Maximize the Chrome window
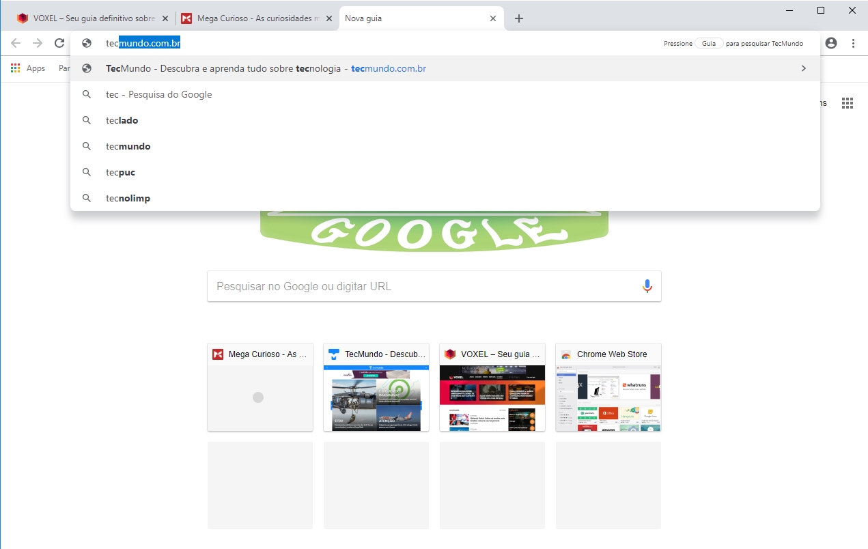868x549 pixels. click(821, 10)
